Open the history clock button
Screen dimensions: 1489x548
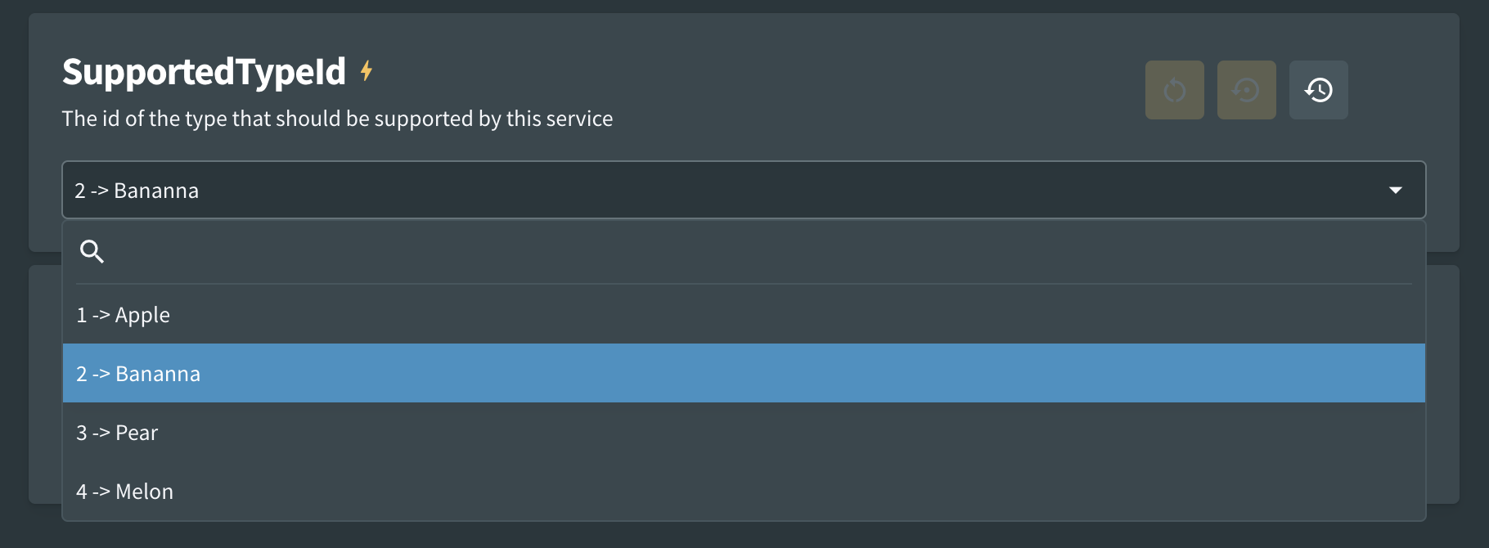tap(1319, 90)
